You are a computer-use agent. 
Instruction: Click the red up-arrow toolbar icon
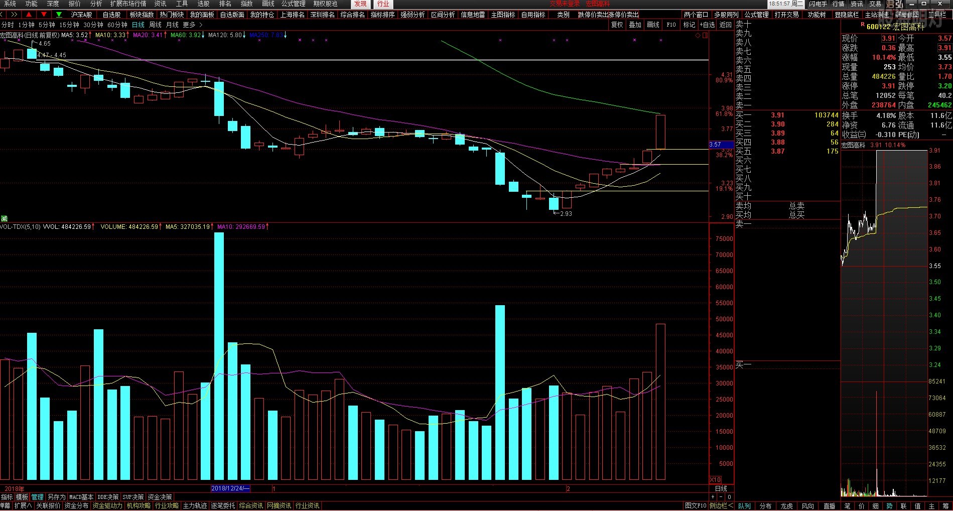pyautogui.click(x=29, y=15)
